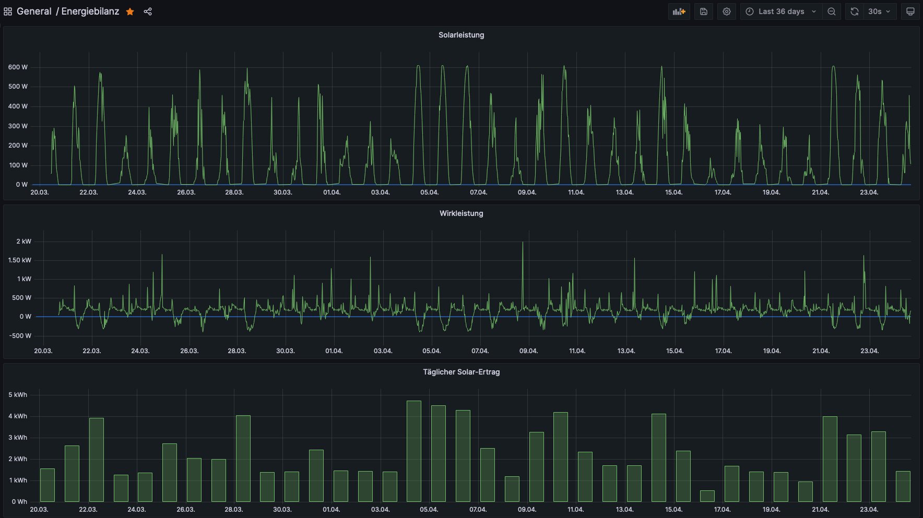Click the add panel icon
This screenshot has height=518, width=923.
679,11
